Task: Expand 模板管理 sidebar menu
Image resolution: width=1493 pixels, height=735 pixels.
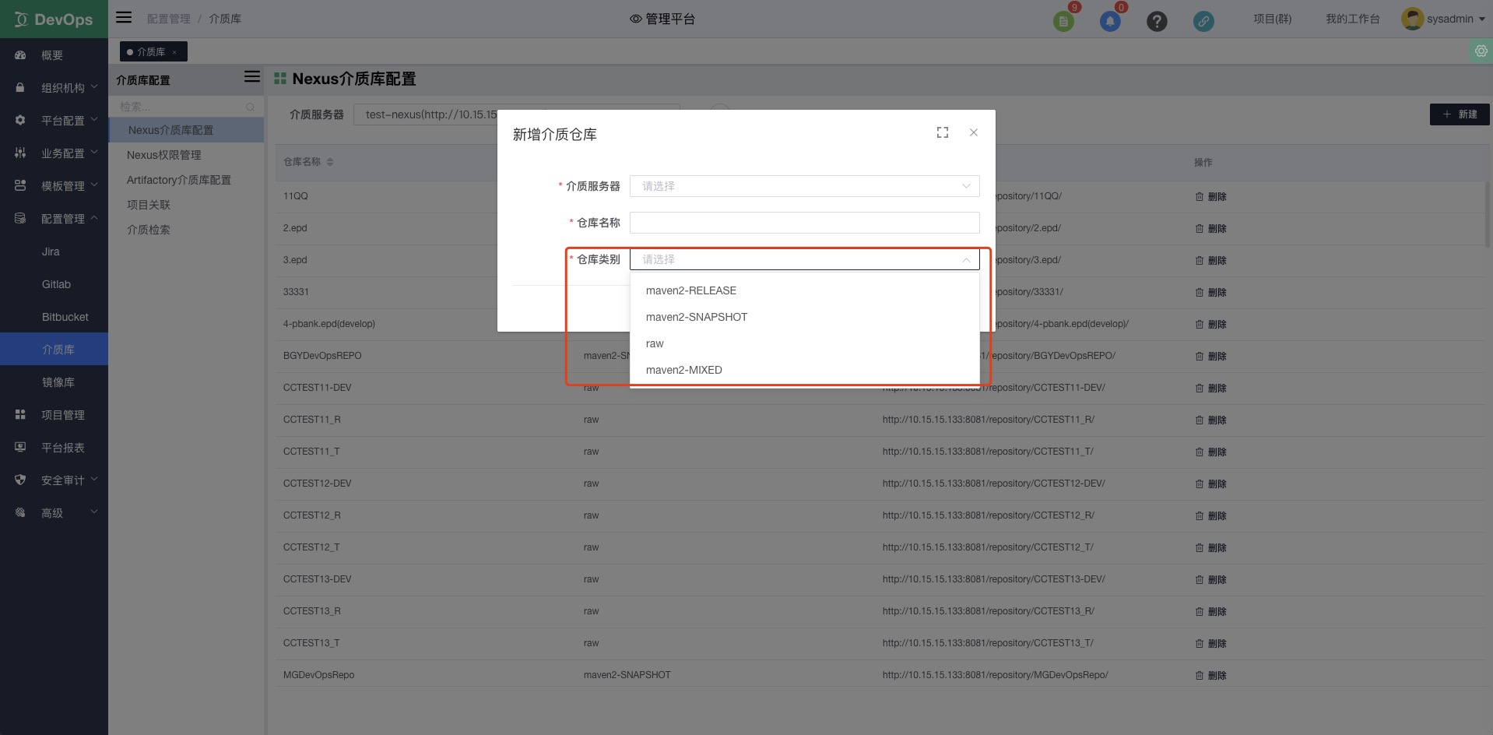Action: [54, 186]
